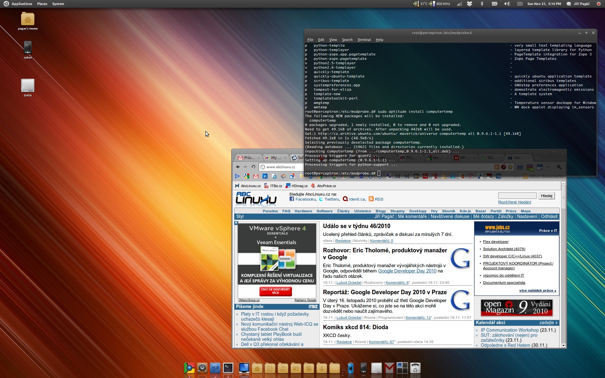The image size is (605, 378).
Task: Click CHCI SE DOZVĚDĚT VÍCE ad button
Action: (275, 291)
